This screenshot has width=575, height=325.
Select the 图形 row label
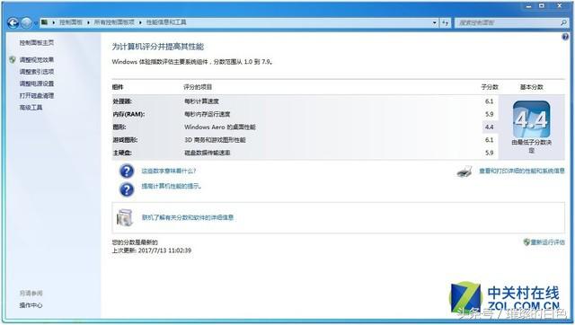[119, 127]
